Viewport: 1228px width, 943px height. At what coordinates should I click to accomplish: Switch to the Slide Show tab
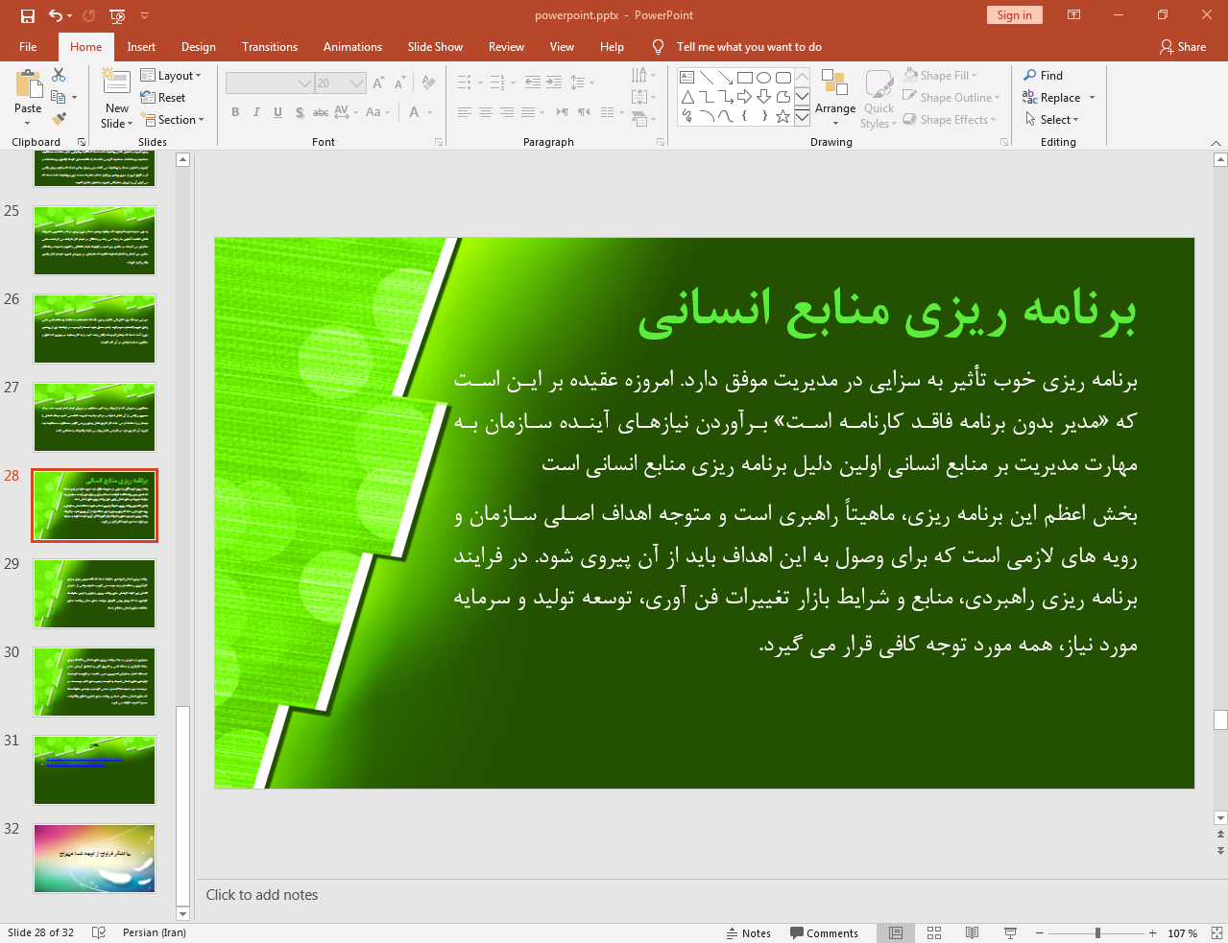(435, 47)
